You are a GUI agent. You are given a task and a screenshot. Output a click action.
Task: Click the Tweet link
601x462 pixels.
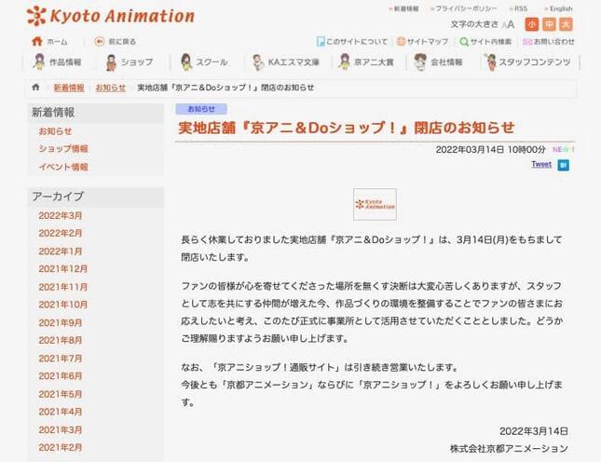[x=540, y=165]
